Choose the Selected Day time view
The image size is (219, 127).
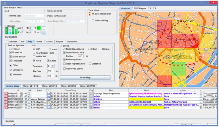93,20
